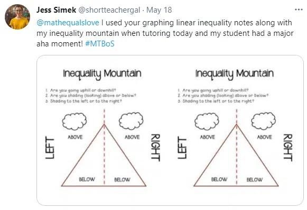Screen dimensions: 307x210
Task: Select the right worksheet's Inequality Mountain title
Action: coord(235,74)
